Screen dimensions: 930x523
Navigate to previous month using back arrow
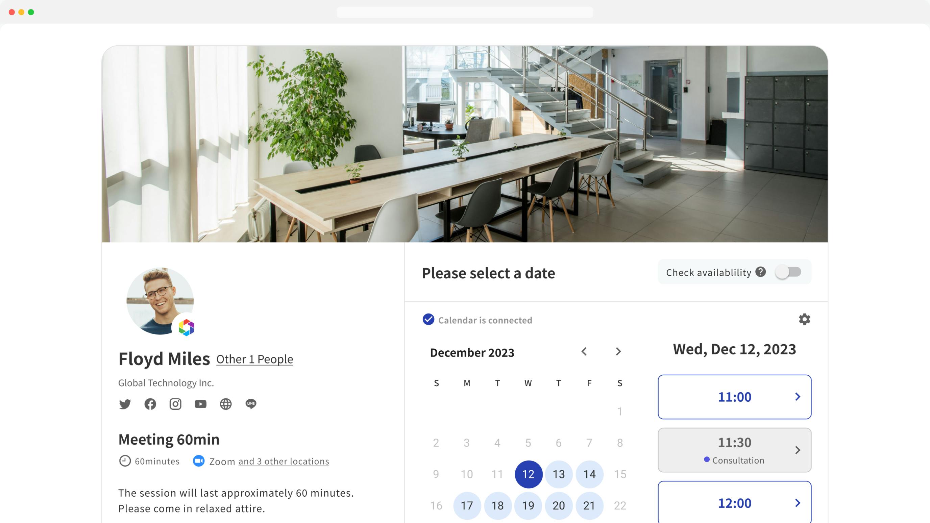click(x=584, y=352)
